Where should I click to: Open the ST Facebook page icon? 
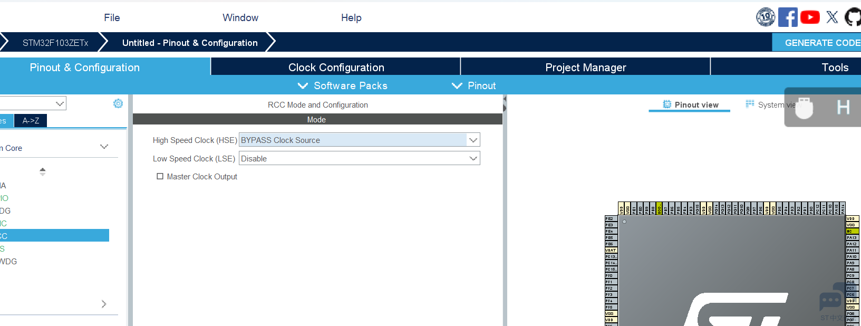(788, 17)
